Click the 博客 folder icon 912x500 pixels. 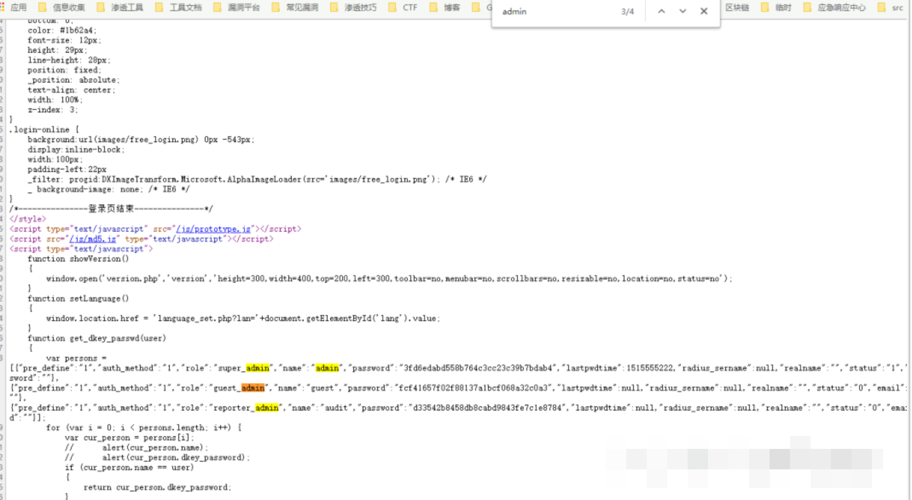pyautogui.click(x=433, y=7)
